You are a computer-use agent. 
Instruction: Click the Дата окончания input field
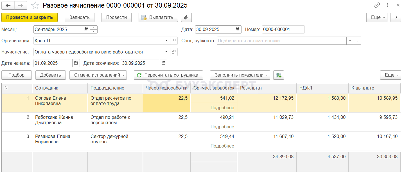coord(140,63)
